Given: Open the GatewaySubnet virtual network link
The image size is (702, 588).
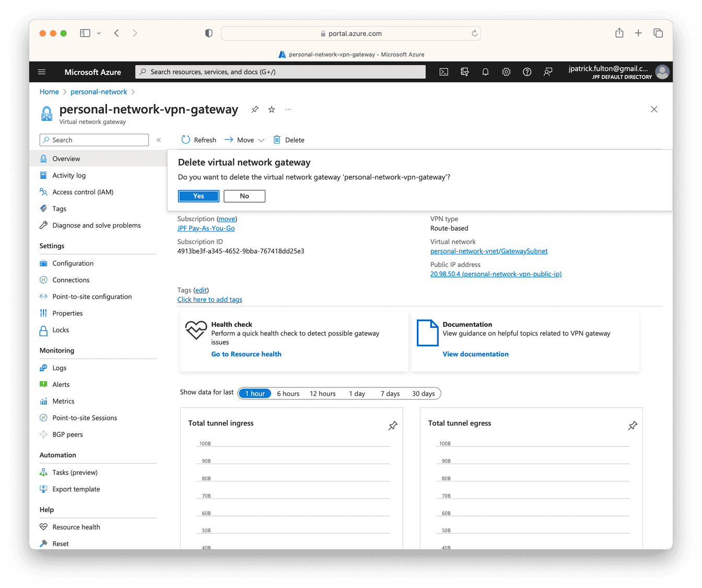Looking at the screenshot, I should [x=489, y=251].
